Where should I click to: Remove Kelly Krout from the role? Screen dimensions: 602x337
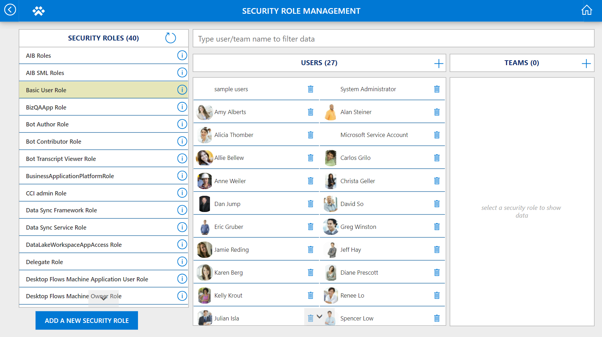[311, 295]
